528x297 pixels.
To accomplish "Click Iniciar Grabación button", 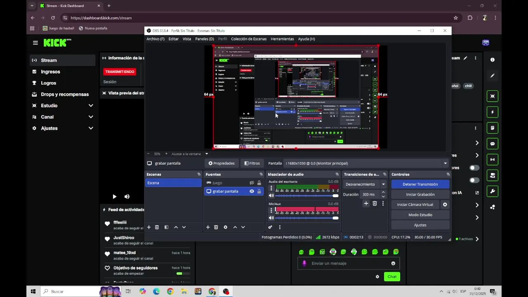I will coord(420,194).
